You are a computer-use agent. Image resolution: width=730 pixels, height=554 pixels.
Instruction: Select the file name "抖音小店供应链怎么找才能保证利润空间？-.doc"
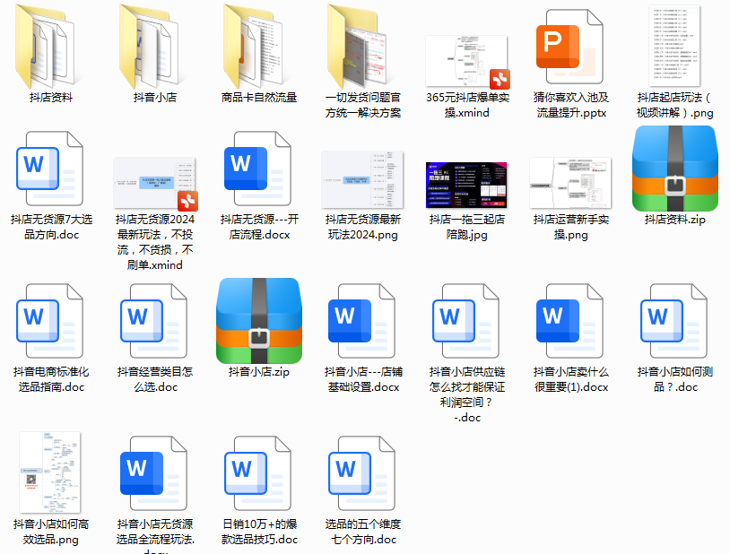pos(467,394)
